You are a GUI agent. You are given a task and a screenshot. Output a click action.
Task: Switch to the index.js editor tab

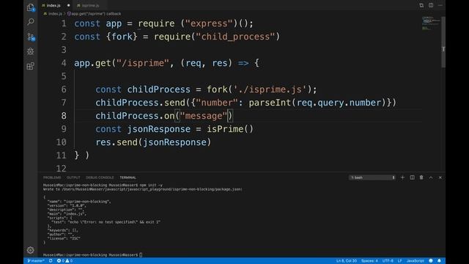[x=53, y=5]
